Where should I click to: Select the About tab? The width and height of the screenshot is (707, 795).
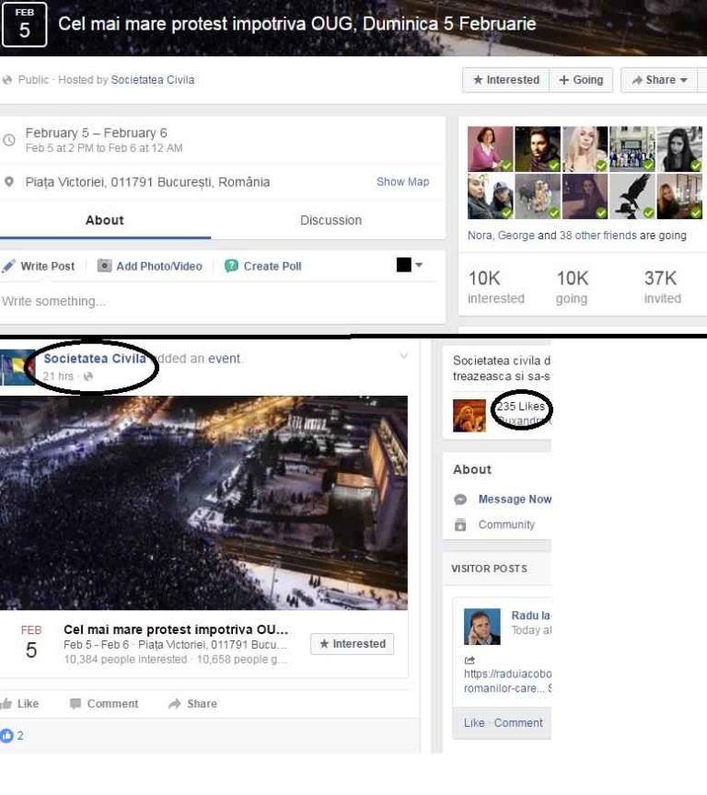coord(104,220)
